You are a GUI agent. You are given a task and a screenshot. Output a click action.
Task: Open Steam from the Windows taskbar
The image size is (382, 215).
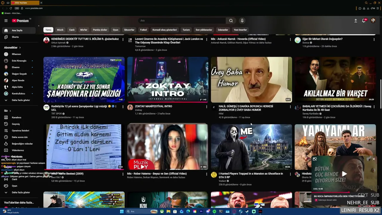(247, 211)
